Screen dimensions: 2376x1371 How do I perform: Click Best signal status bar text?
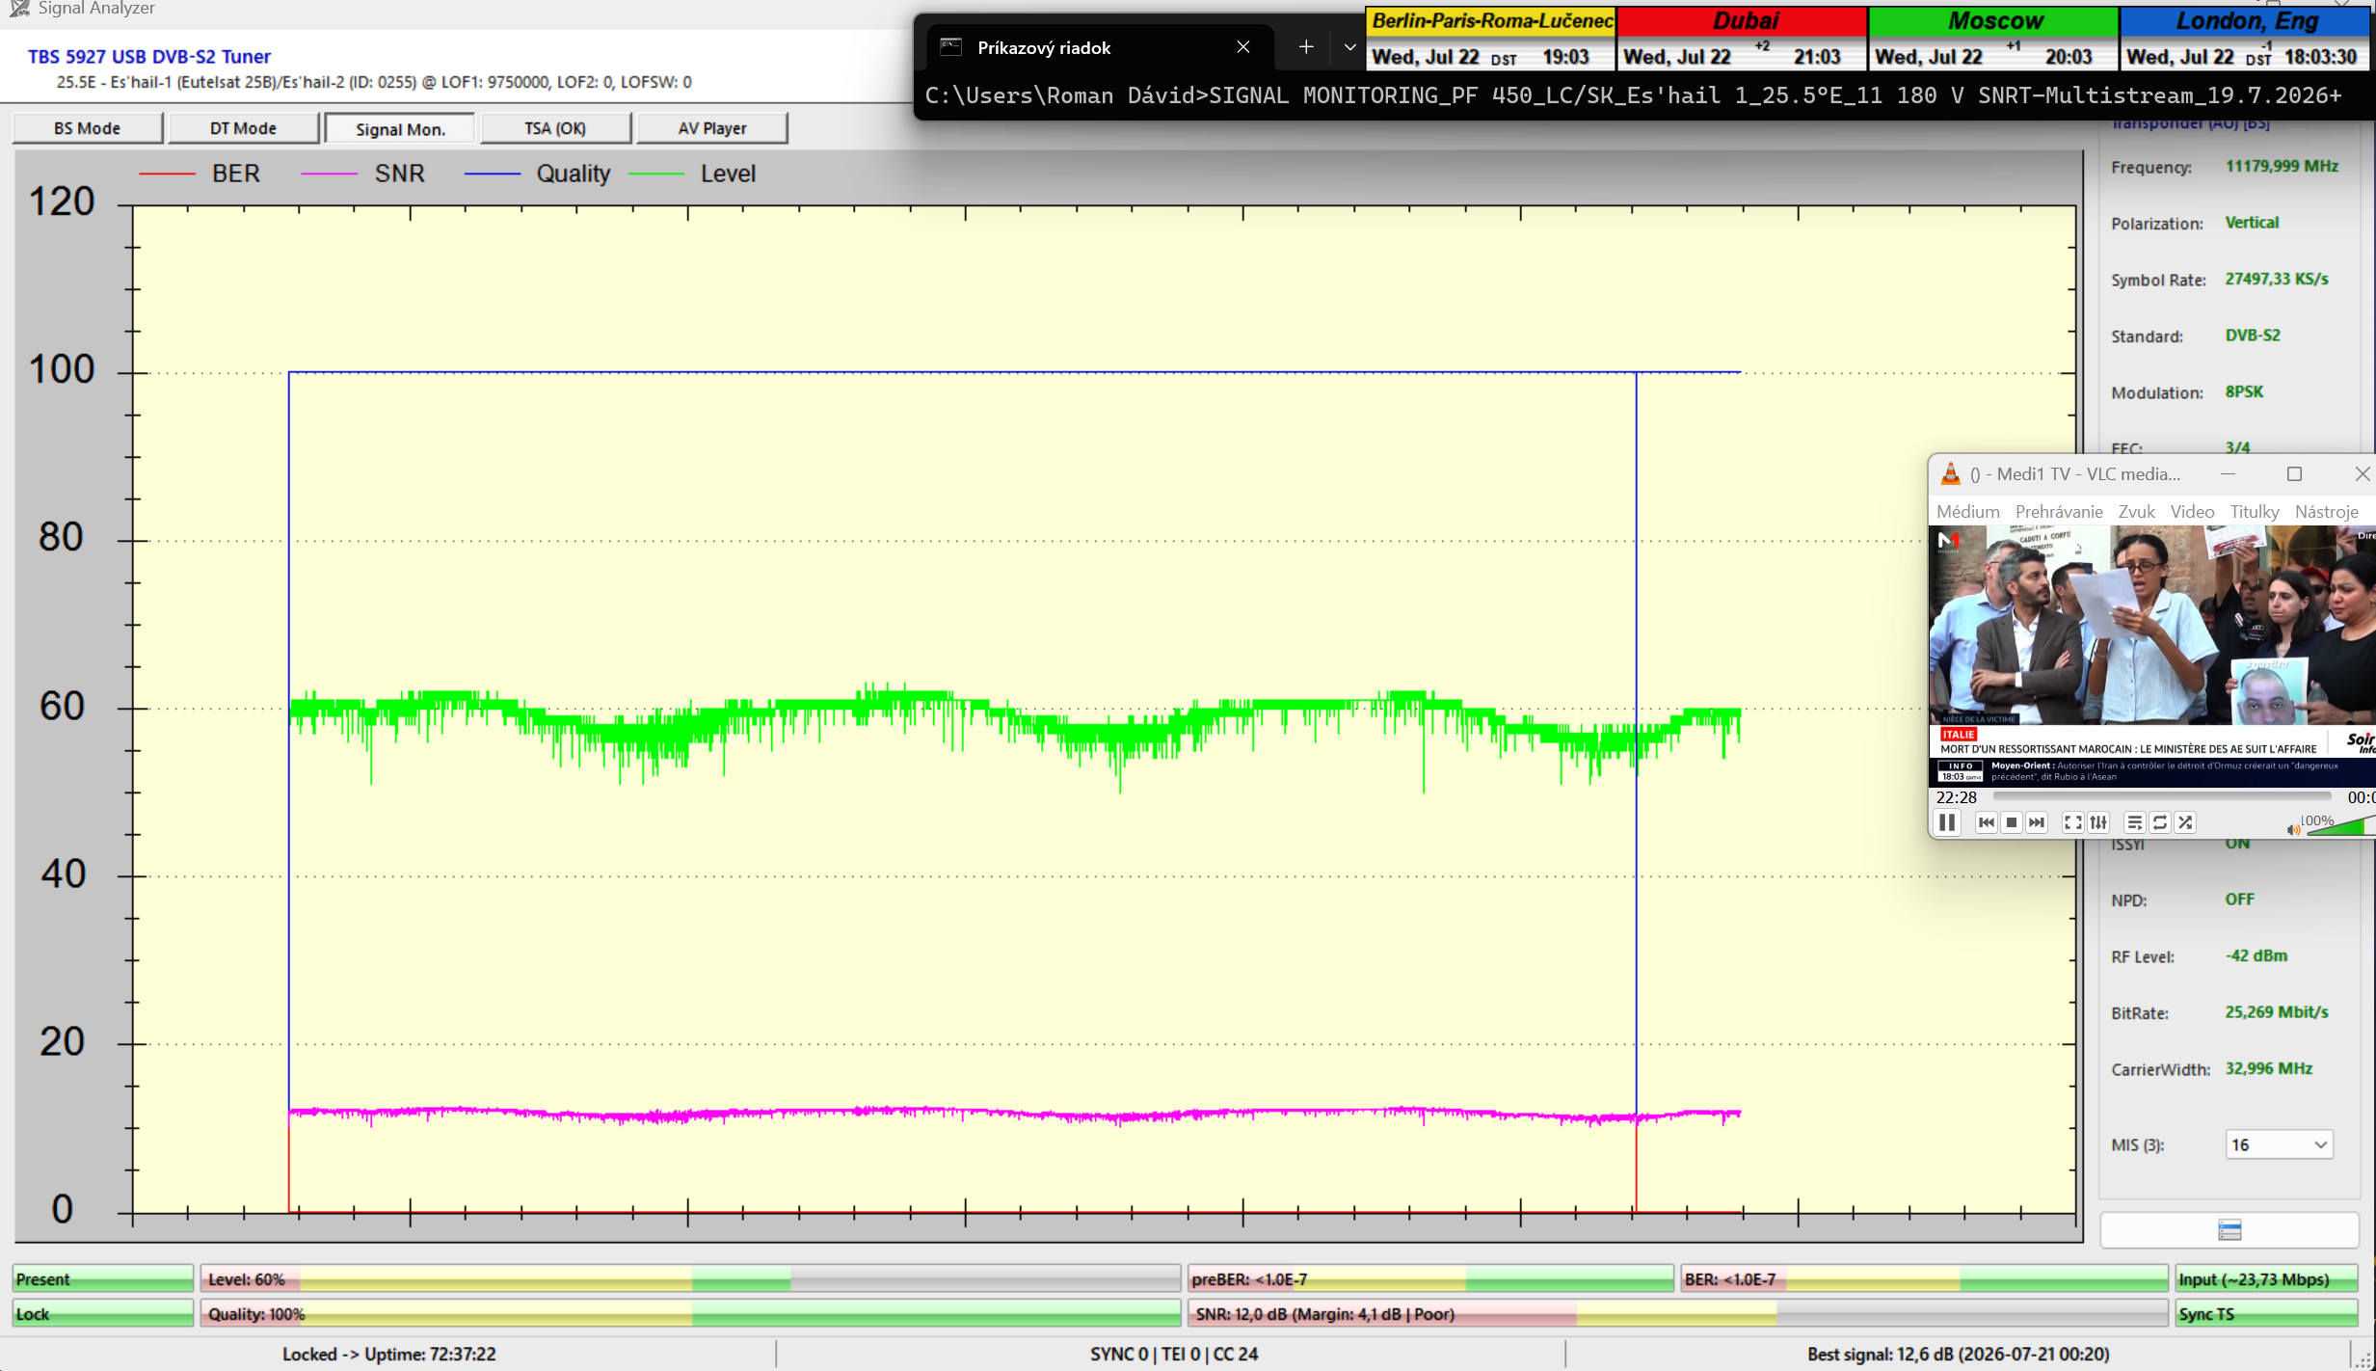(x=1958, y=1354)
